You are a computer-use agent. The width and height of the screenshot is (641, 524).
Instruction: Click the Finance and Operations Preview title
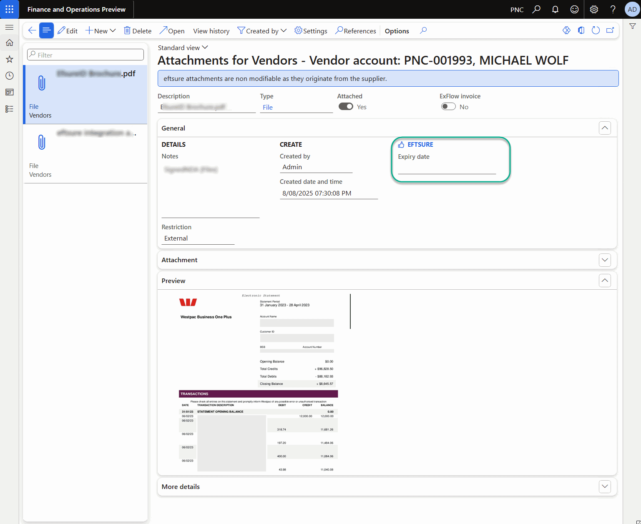coord(76,9)
